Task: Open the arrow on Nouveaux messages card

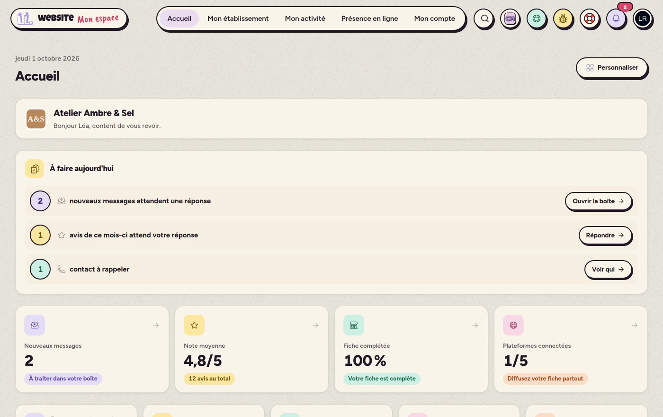Action: [x=156, y=325]
